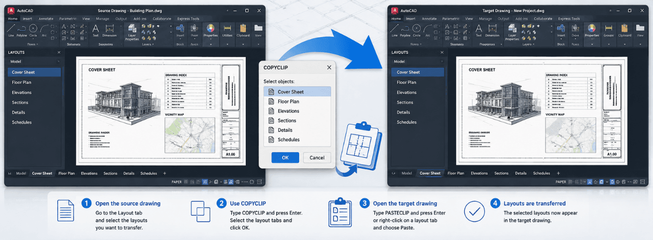This screenshot has width=653, height=240.
Task: Open the Insert ribbon tab in Source Drawing
Action: 27,19
